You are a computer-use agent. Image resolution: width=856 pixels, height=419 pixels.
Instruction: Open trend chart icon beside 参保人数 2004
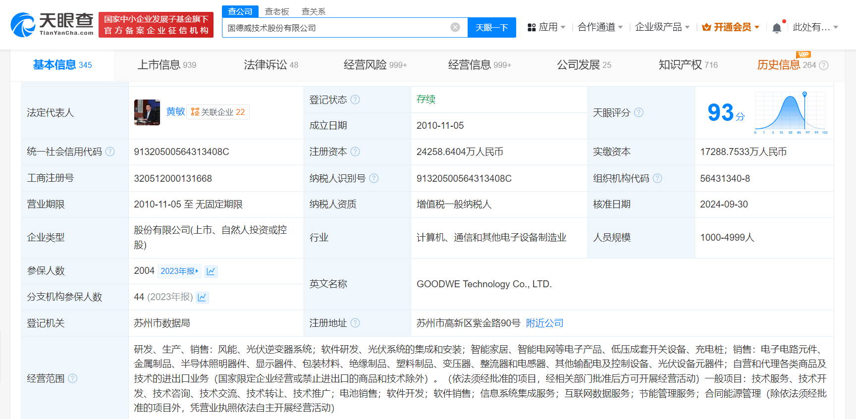tap(211, 271)
